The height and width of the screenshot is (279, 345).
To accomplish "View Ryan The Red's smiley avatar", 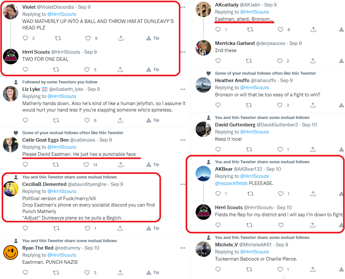I will tap(11, 252).
